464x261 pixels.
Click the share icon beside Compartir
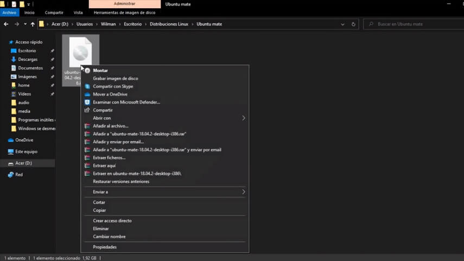pos(87,110)
